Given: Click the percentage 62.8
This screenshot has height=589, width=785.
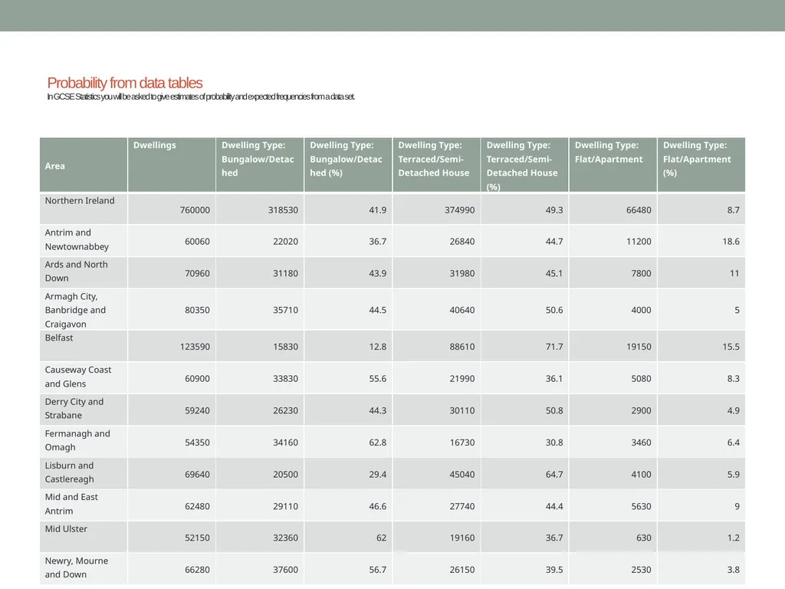Looking at the screenshot, I should tap(377, 443).
